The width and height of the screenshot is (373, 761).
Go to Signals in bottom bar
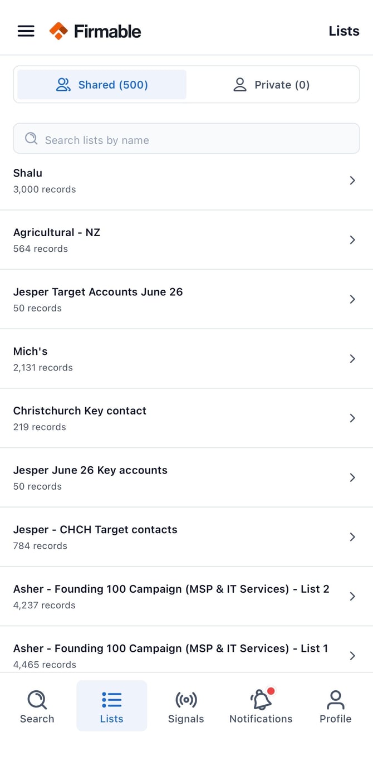[x=186, y=706]
